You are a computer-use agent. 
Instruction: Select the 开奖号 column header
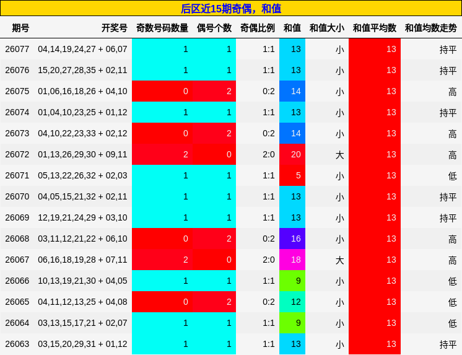click(x=115, y=28)
